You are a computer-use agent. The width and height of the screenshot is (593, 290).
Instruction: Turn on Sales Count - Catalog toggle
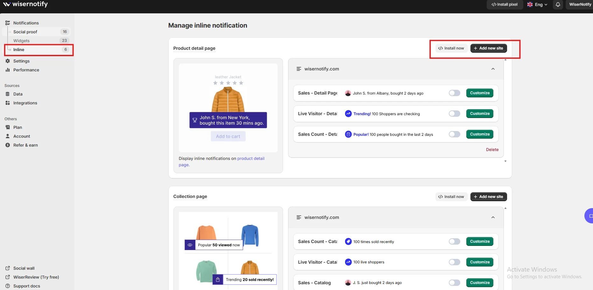pyautogui.click(x=454, y=241)
